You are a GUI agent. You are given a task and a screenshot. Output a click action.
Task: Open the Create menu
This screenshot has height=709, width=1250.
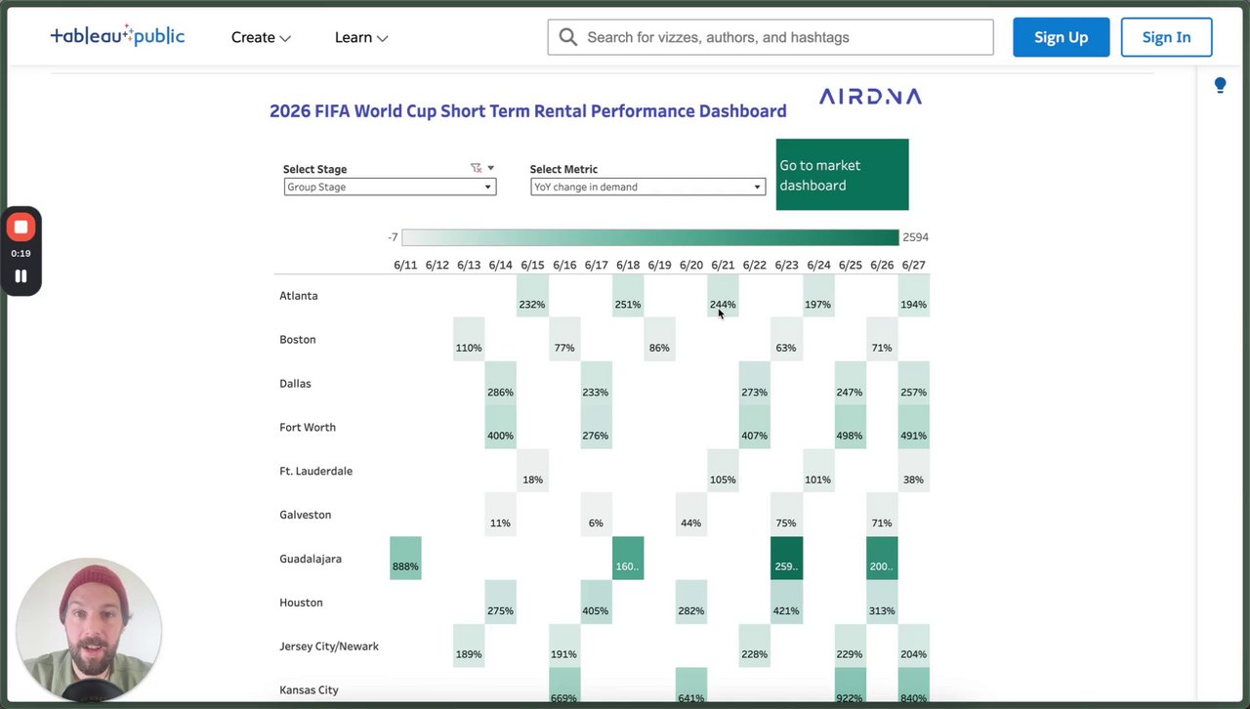[261, 37]
